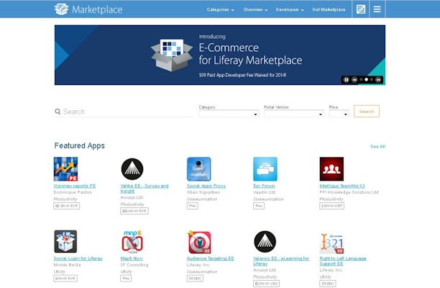This screenshot has width=440, height=288.
Task: Open Social Login for Liferay icon
Action: click(65, 241)
